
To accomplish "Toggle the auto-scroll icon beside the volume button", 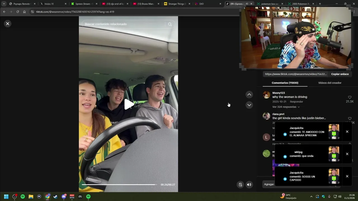I will pyautogui.click(x=240, y=185).
